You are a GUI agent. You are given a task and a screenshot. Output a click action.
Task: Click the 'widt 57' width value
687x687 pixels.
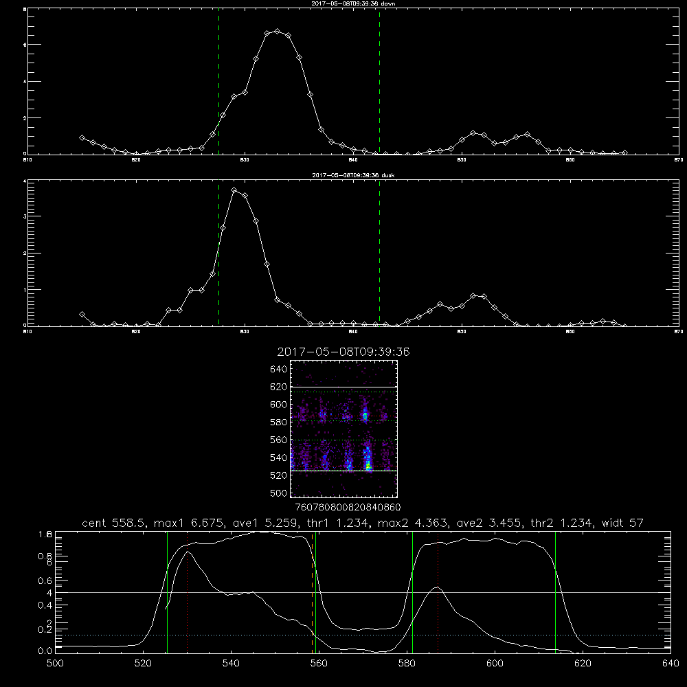pos(622,523)
